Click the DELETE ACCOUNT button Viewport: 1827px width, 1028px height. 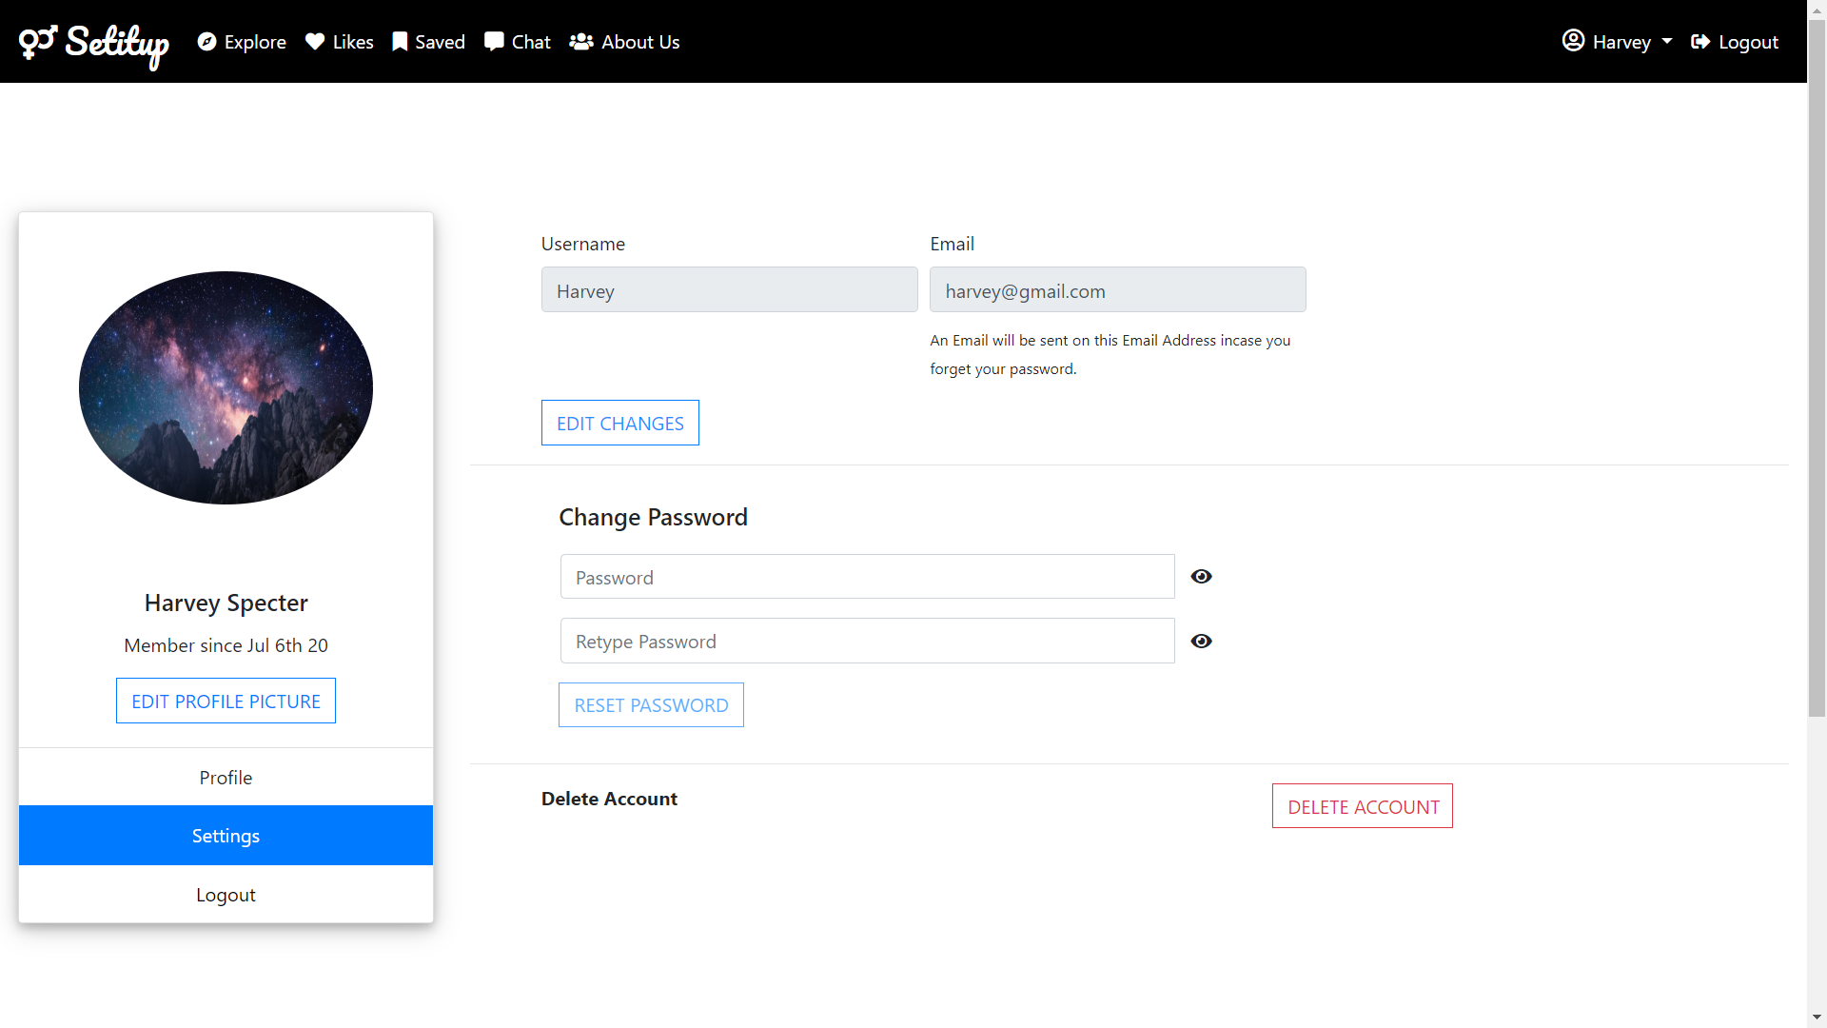click(x=1362, y=806)
